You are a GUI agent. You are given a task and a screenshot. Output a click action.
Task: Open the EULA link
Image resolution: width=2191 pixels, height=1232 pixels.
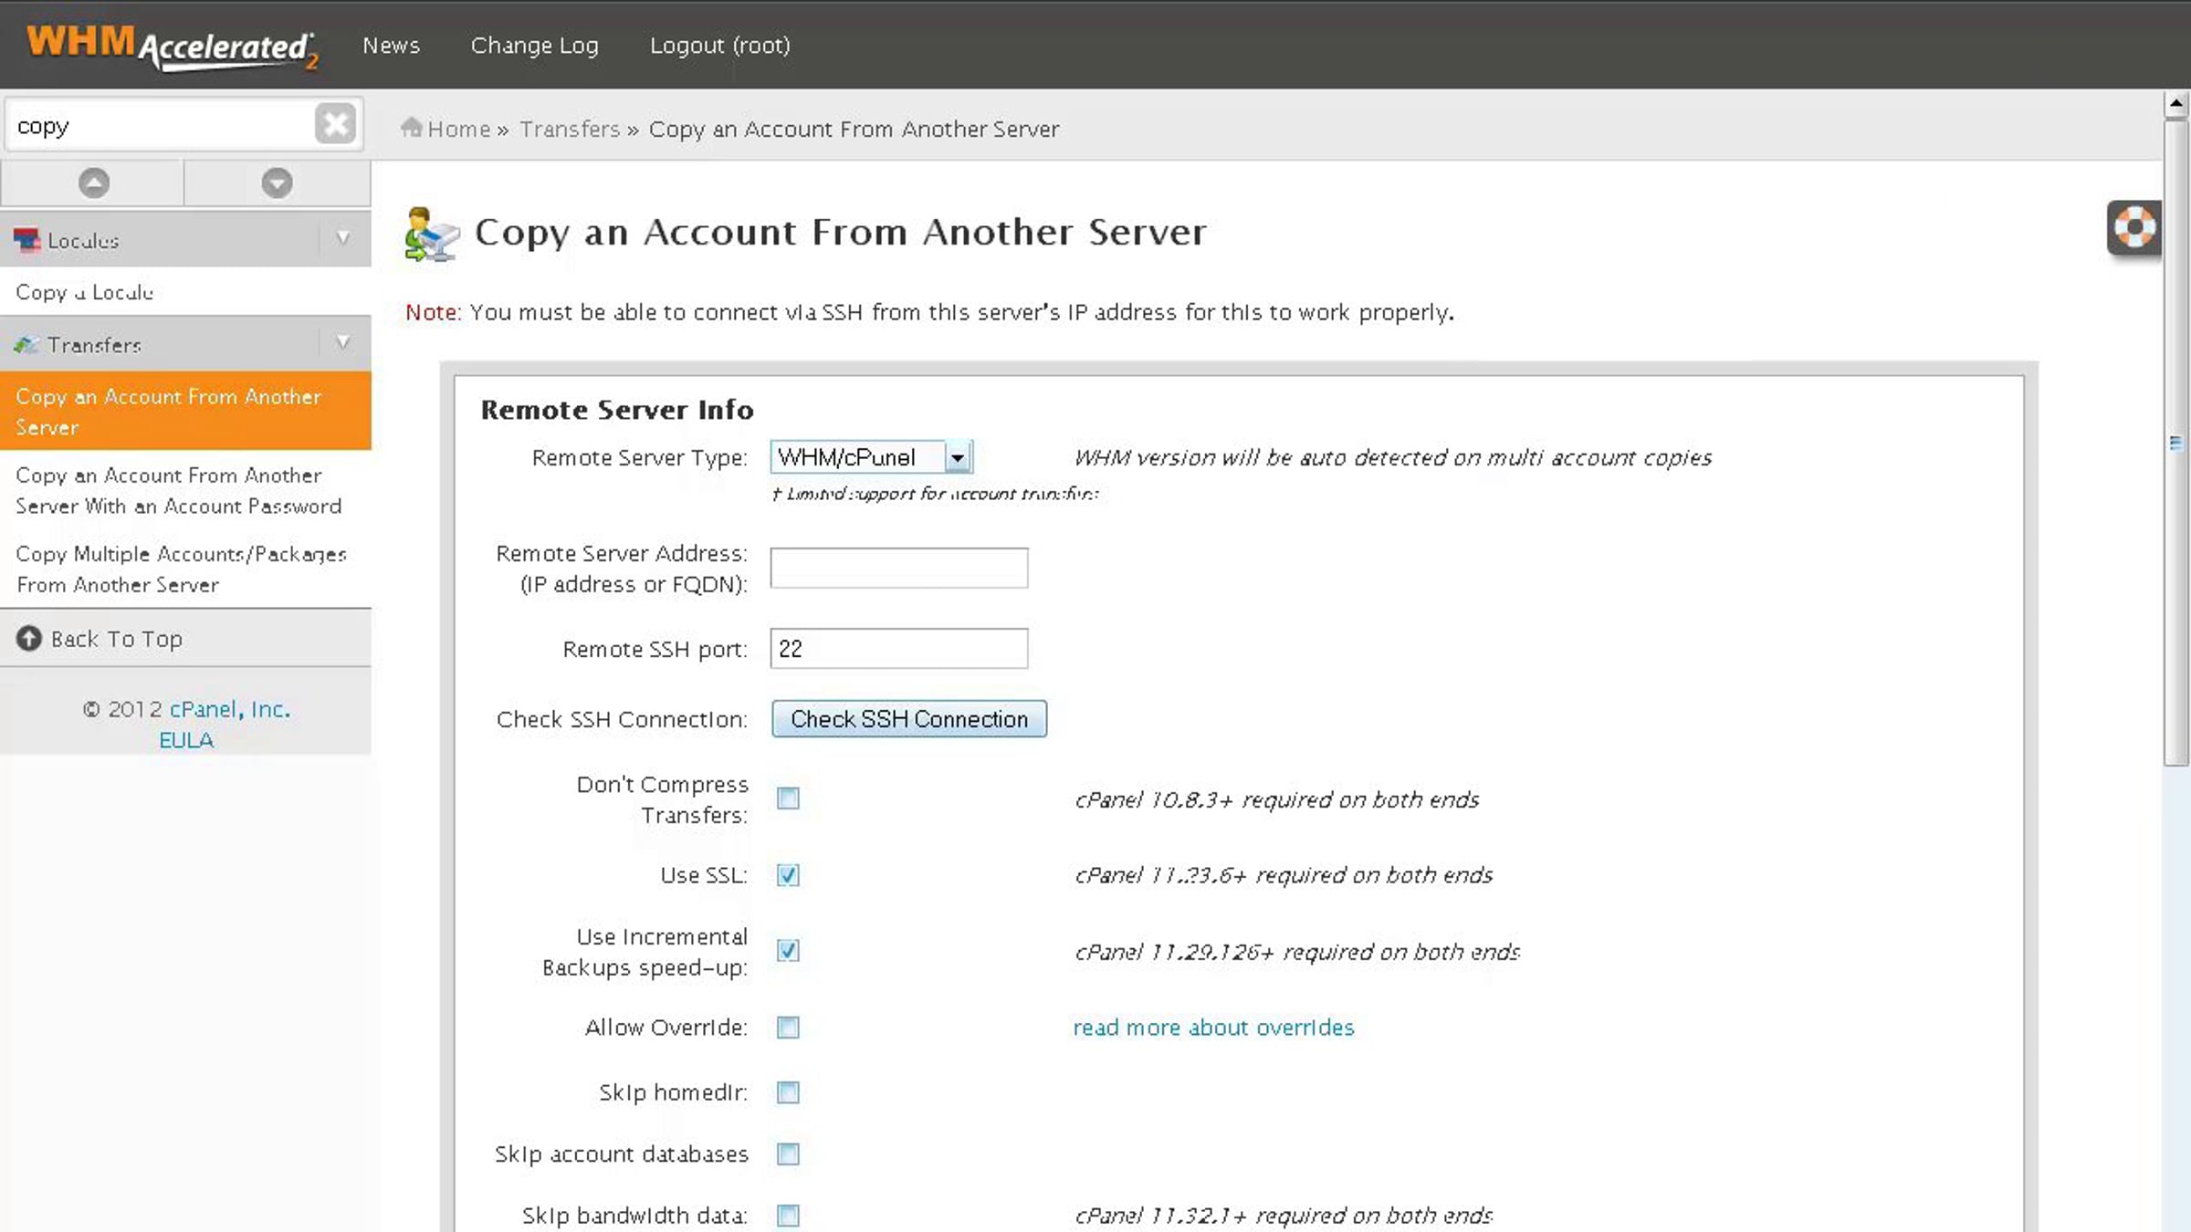pos(186,740)
